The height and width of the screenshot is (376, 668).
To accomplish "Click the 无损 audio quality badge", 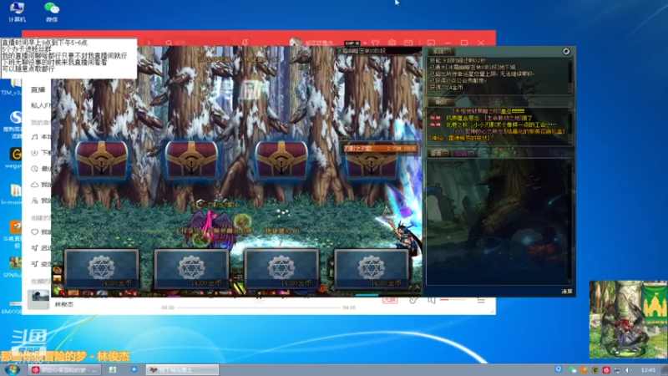I will pyautogui.click(x=390, y=300).
